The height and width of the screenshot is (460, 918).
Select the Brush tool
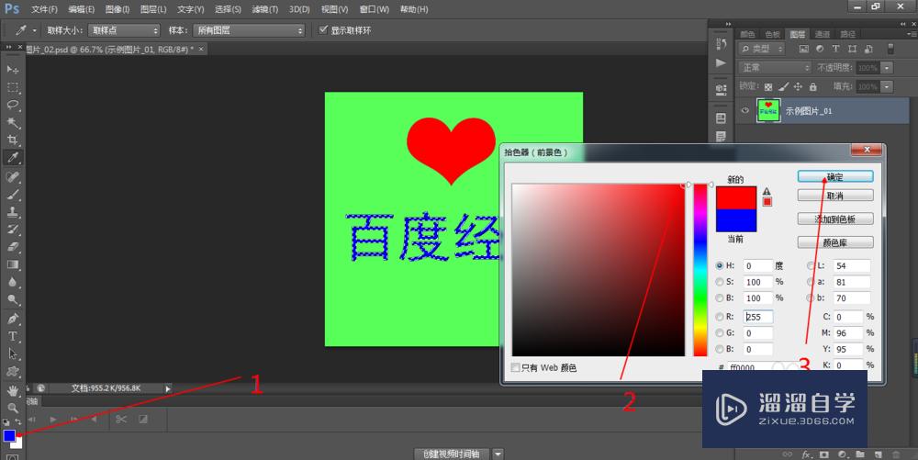coord(12,194)
